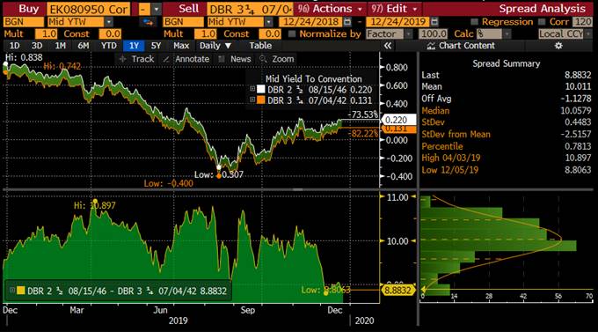Enable the Corr checkbox

pos(542,22)
